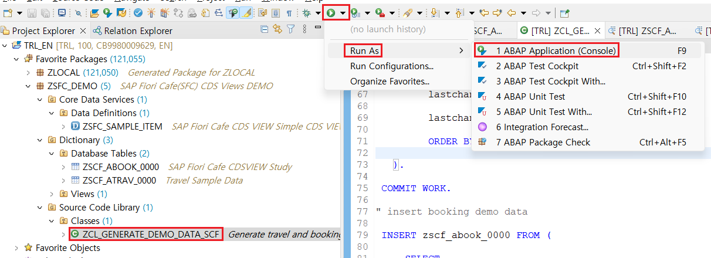Click the Coverage run icon
This screenshot has height=258, width=711.
(x=354, y=13)
